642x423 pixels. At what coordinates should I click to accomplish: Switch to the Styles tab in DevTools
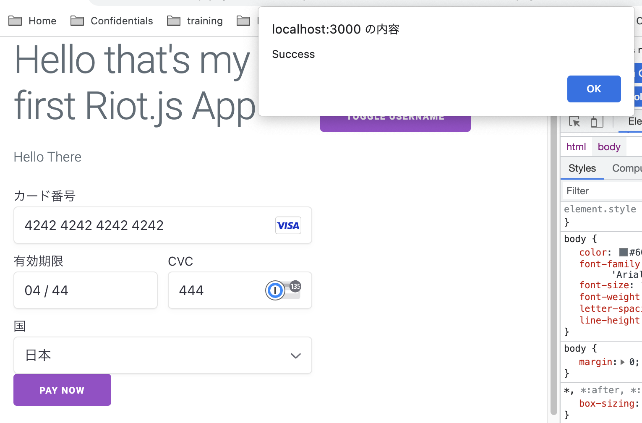582,168
